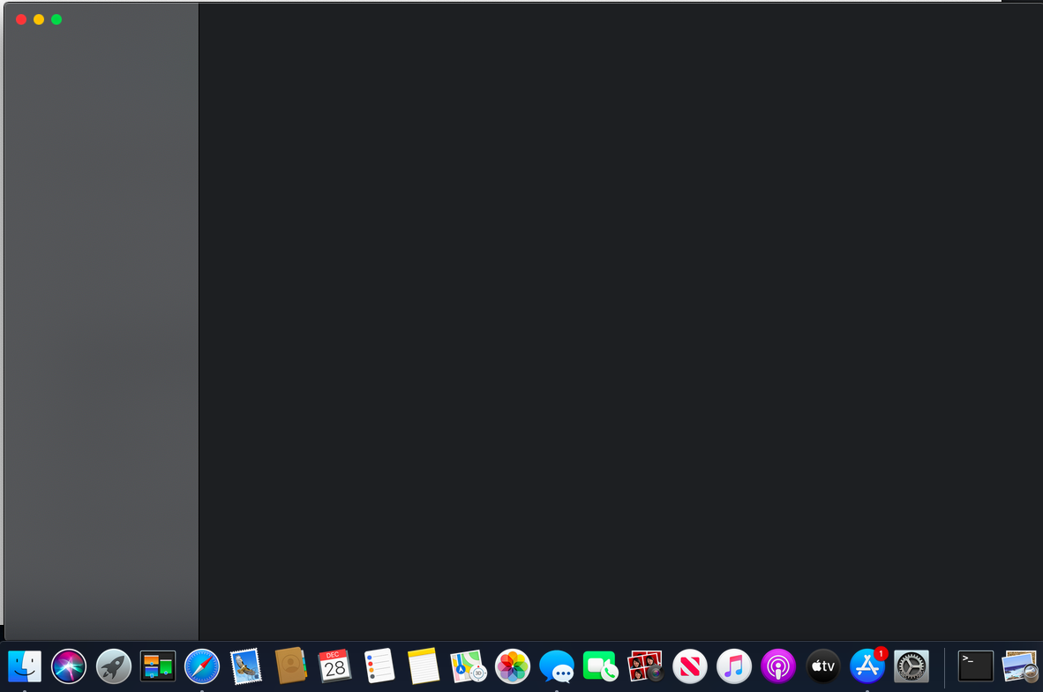Open Preview icon at dock end
Screen dimensions: 1043x692
pyautogui.click(x=1020, y=666)
